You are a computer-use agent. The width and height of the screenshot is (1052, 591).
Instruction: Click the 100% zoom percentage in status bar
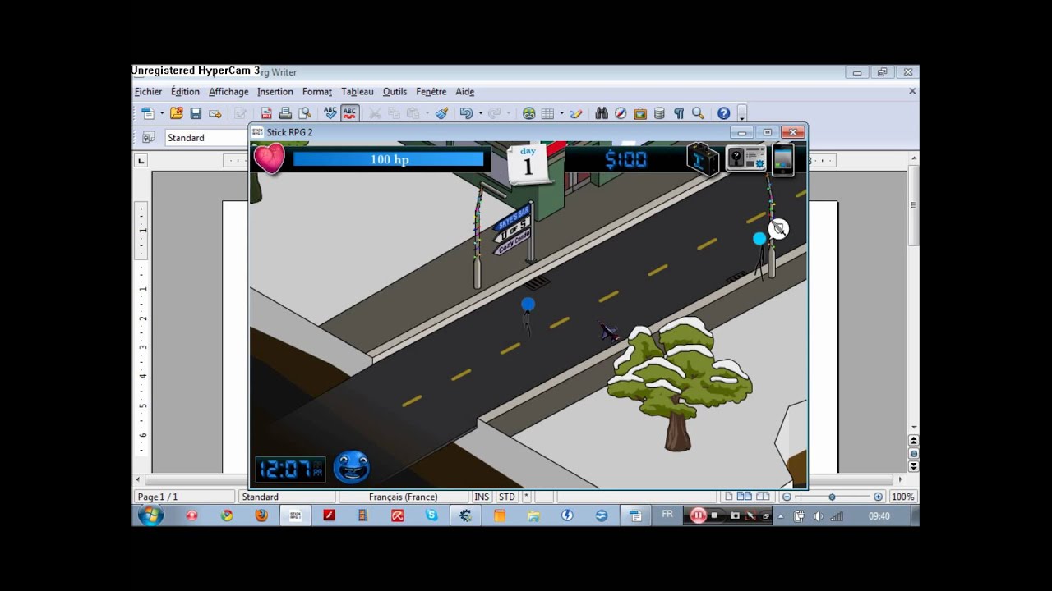click(902, 497)
